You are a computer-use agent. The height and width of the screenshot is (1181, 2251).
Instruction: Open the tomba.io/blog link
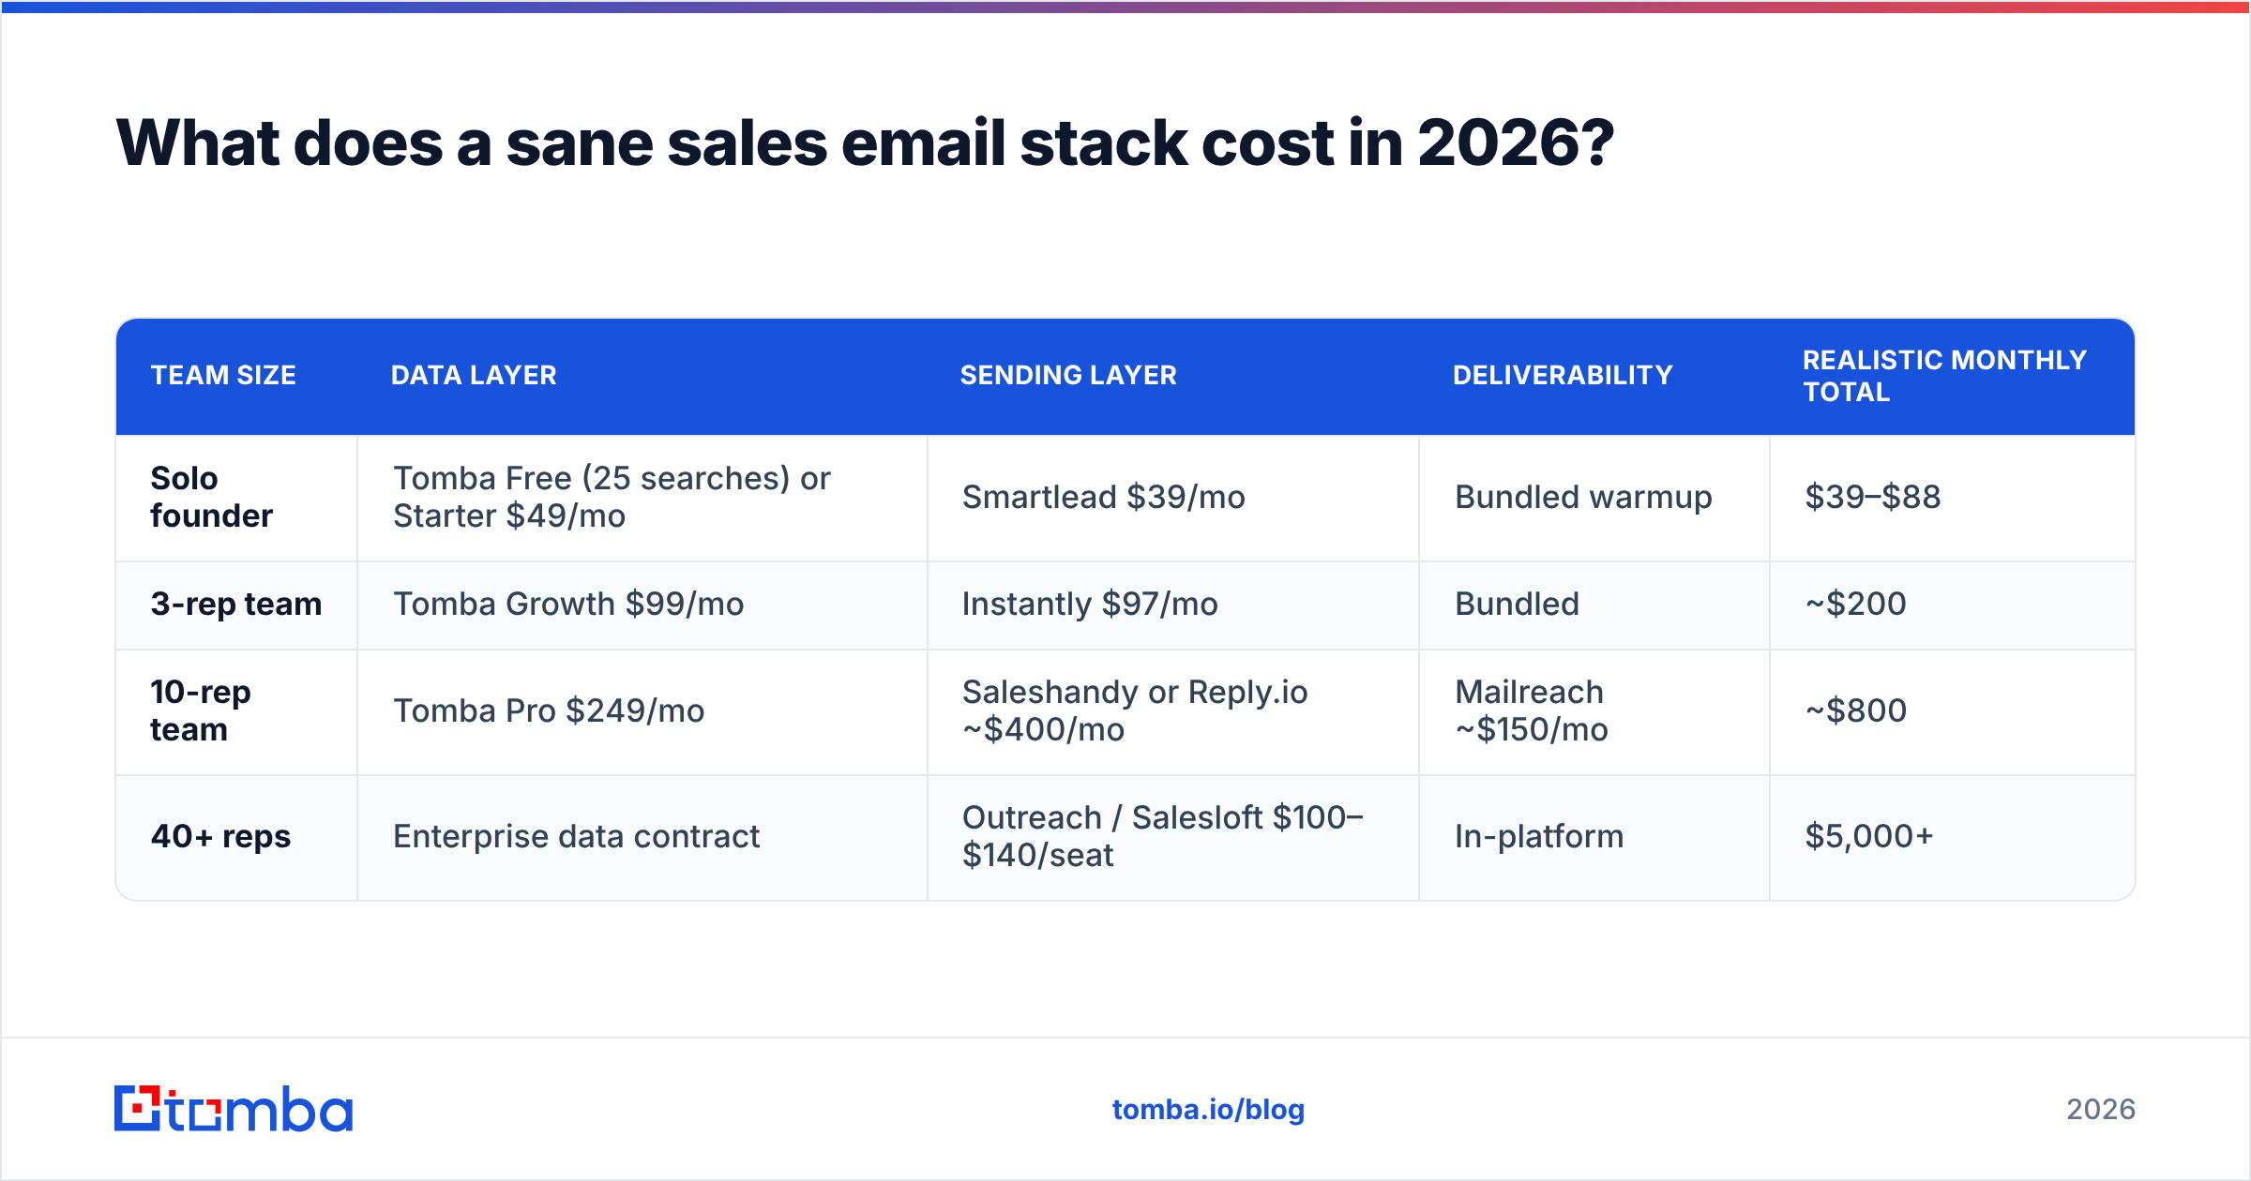click(x=1208, y=1110)
